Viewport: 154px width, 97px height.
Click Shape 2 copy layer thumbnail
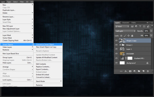122,41
